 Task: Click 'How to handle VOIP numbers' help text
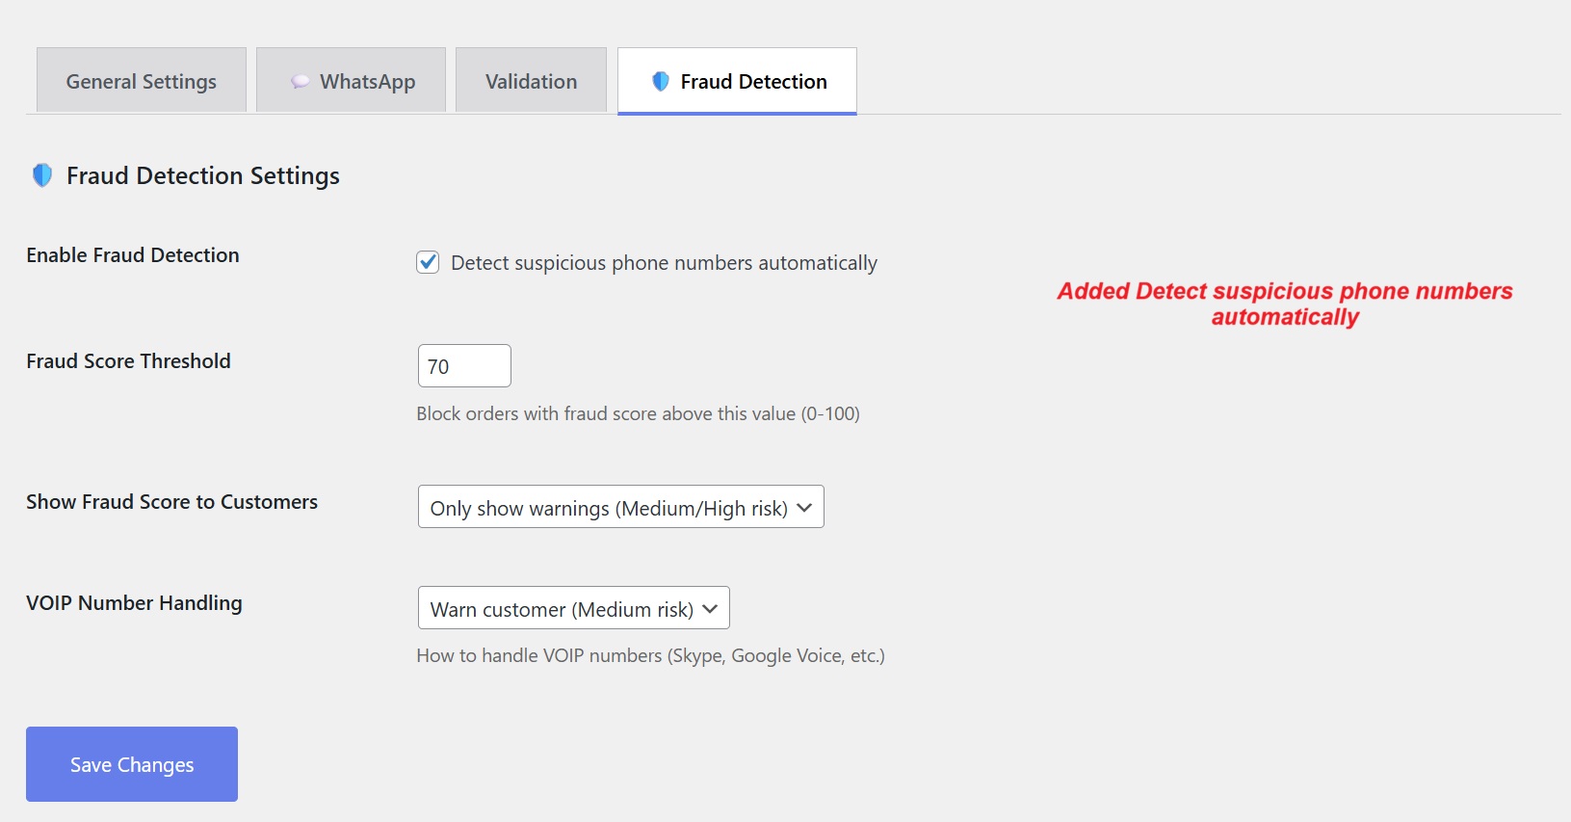650,655
